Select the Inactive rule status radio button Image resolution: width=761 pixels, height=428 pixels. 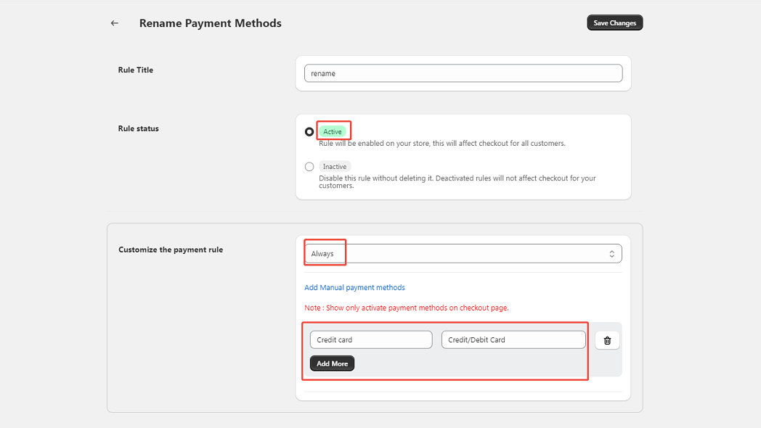pos(309,167)
